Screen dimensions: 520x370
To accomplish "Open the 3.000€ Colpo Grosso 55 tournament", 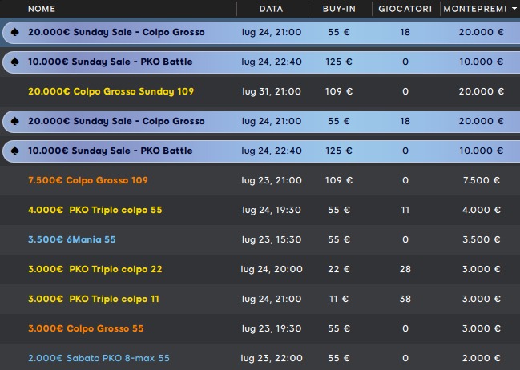I will [x=86, y=329].
